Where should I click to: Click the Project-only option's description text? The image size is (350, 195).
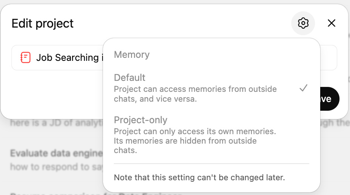click(x=195, y=141)
